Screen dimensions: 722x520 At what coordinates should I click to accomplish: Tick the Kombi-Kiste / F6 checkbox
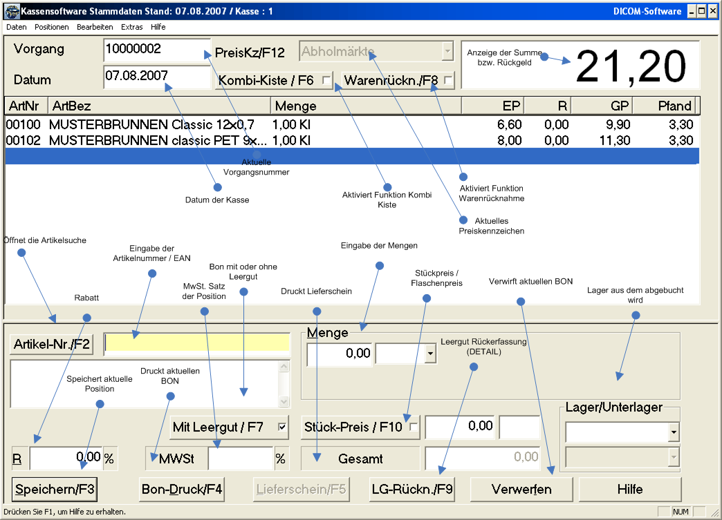tap(326, 81)
